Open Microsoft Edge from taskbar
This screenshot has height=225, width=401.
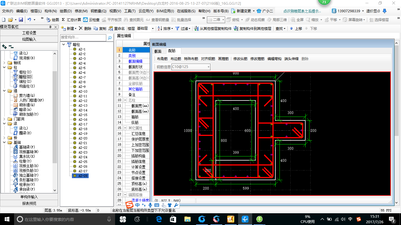tap(159, 219)
